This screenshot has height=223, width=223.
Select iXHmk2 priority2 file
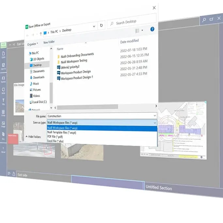pos(68,67)
